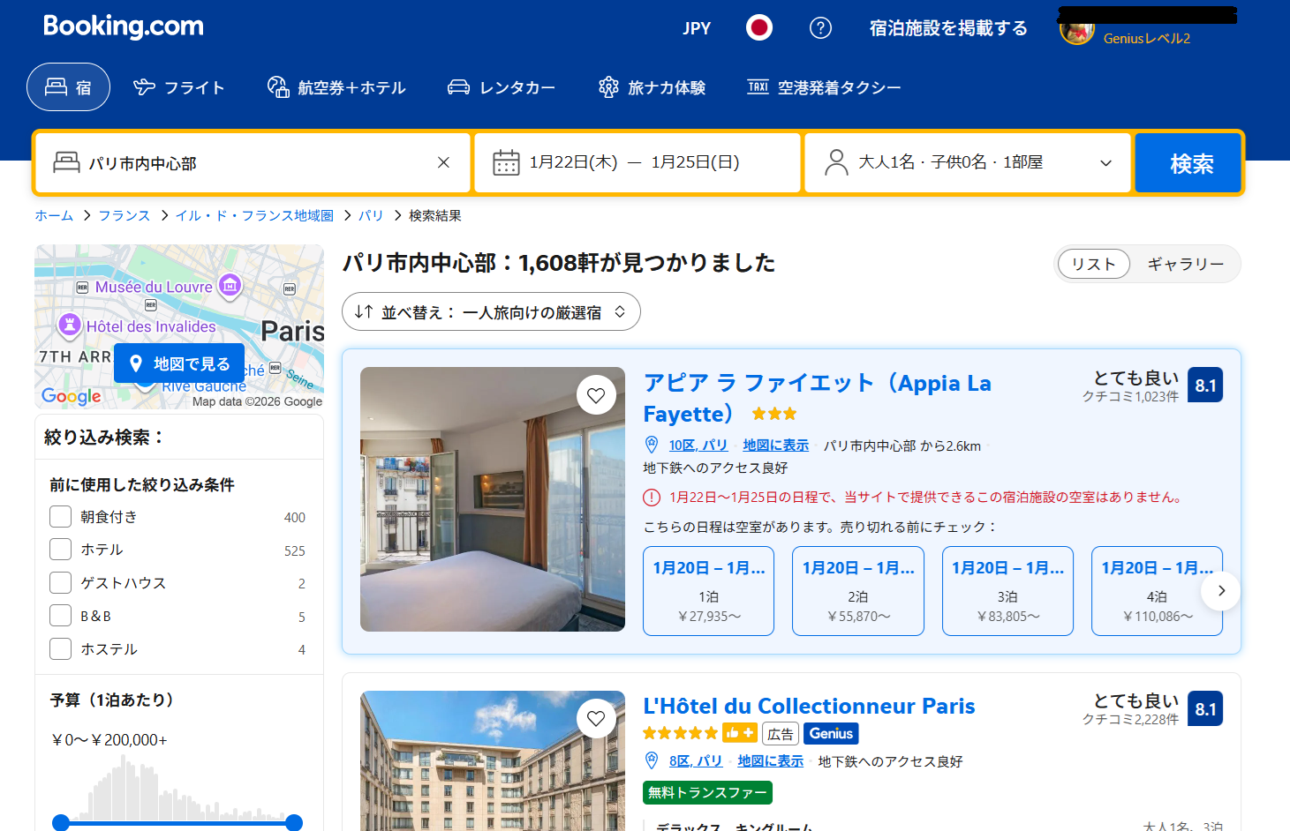This screenshot has width=1290, height=831.
Task: Click the 航空券＋ホテル icon
Action: tap(277, 86)
